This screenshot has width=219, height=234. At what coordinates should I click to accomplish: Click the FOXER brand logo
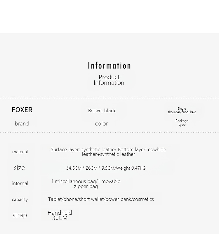point(22,110)
